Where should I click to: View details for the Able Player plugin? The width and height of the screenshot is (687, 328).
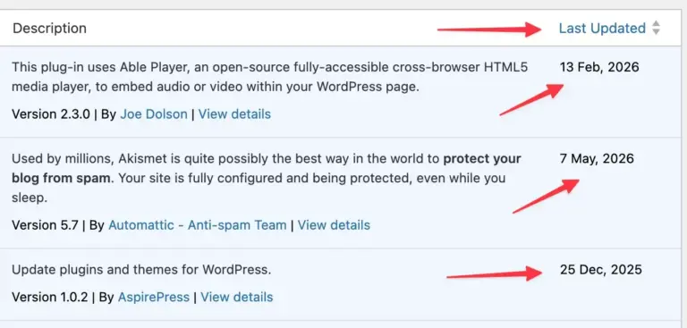(x=234, y=114)
